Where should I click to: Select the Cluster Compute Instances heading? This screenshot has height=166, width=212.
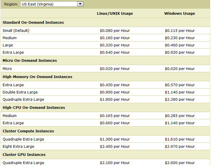(28, 131)
